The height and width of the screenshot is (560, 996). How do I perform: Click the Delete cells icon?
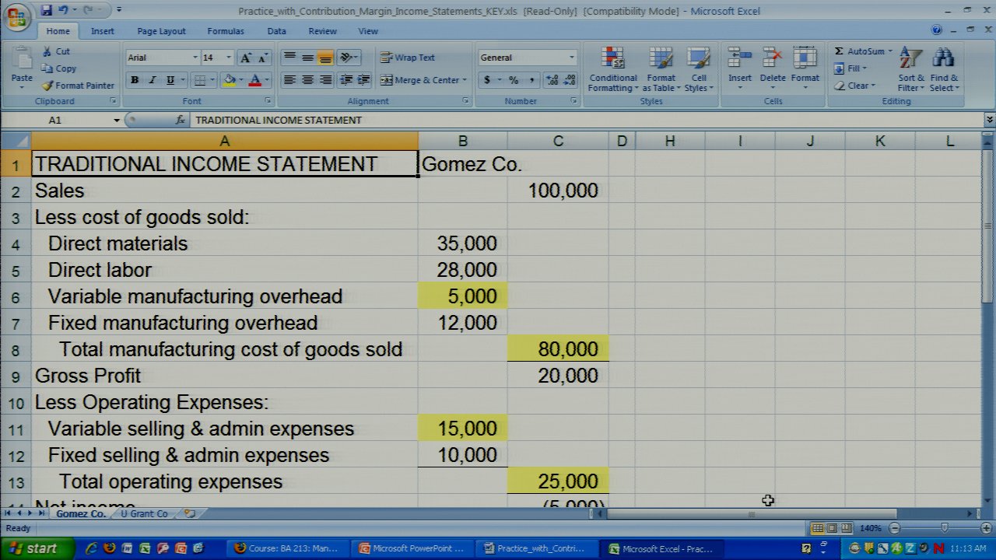[x=773, y=65]
